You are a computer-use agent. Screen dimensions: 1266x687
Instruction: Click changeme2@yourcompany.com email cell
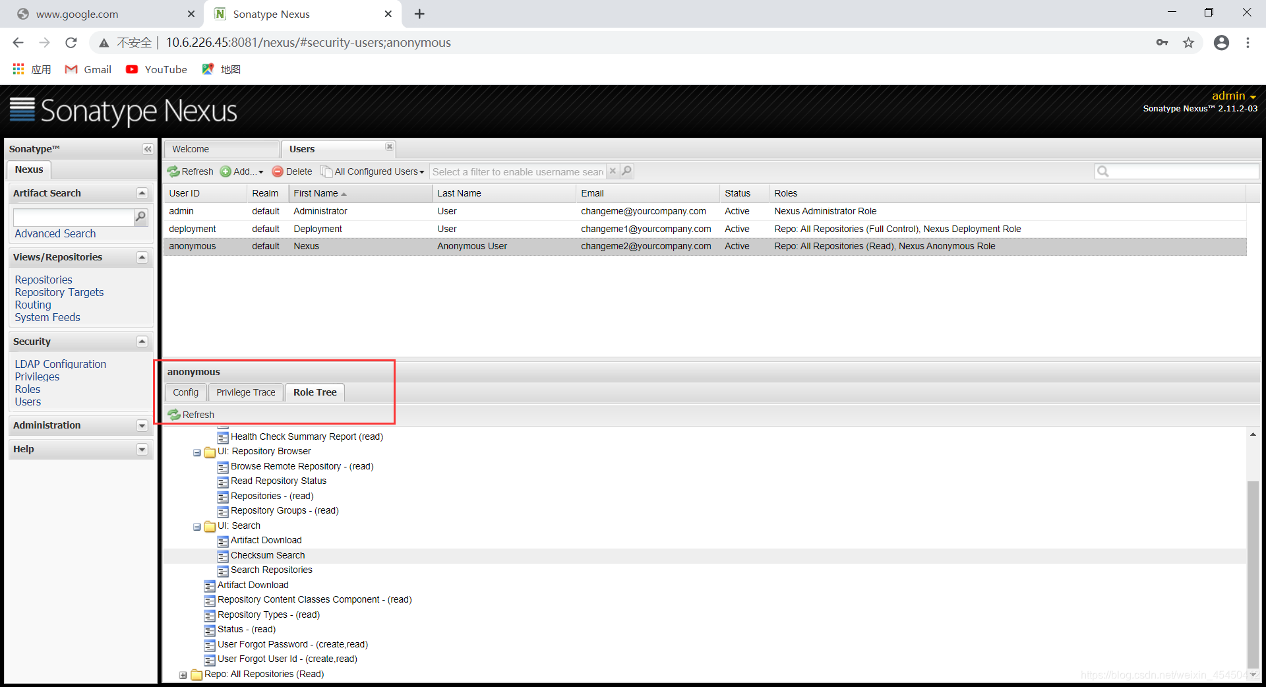pos(646,246)
